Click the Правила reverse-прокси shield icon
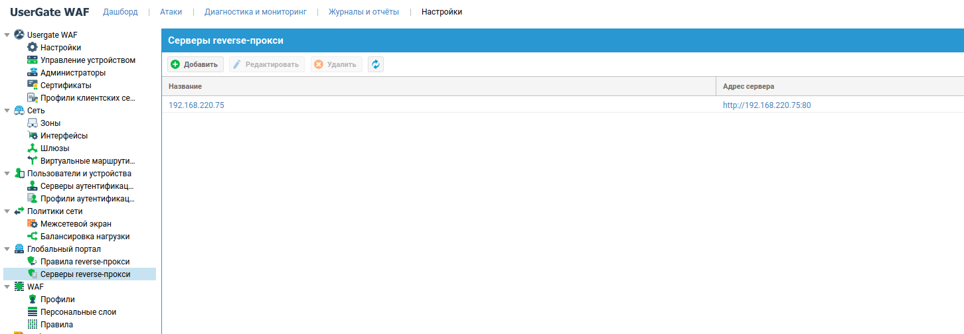 32,262
